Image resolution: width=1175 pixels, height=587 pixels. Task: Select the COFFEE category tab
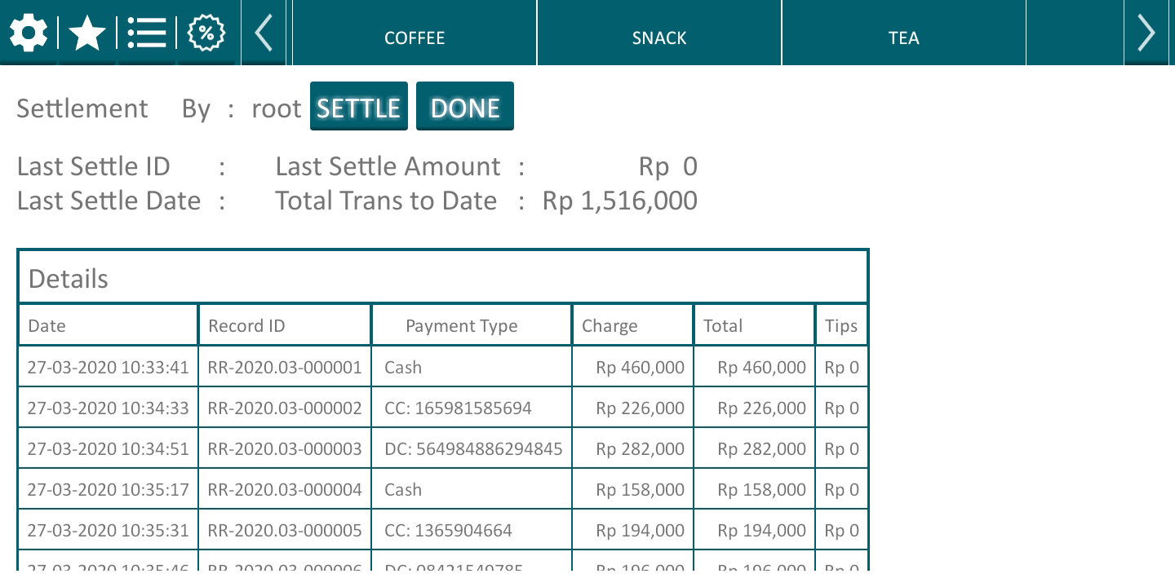click(x=415, y=38)
